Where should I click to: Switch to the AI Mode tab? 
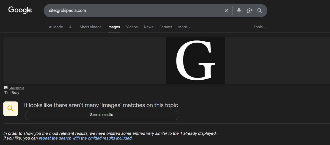pos(56,27)
